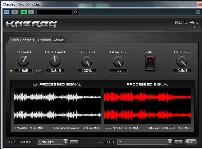Click the Cubase preset name field in top bar
202x149 pixels.
55,12
